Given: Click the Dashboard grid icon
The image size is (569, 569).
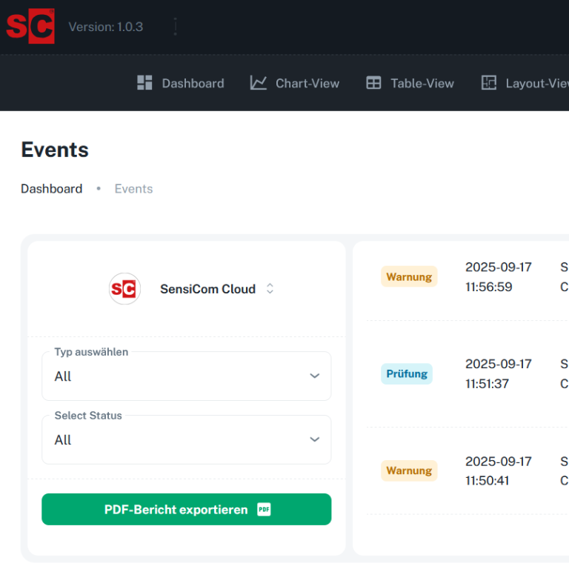Looking at the screenshot, I should (144, 83).
